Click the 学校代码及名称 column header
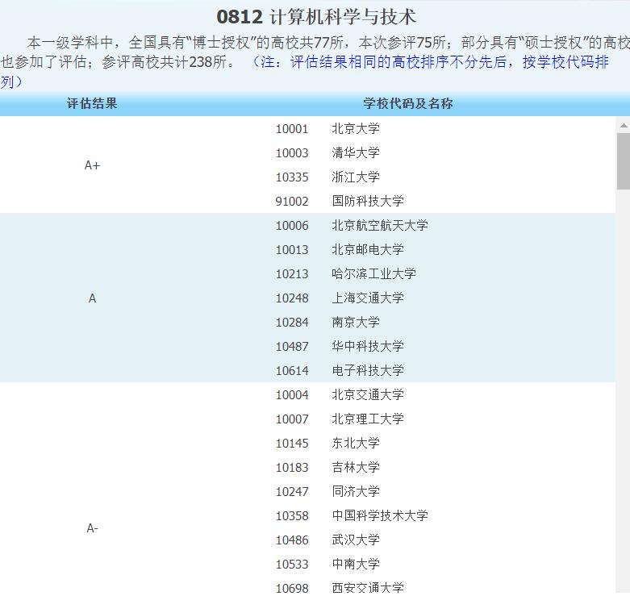630x596 pixels. pyautogui.click(x=408, y=103)
